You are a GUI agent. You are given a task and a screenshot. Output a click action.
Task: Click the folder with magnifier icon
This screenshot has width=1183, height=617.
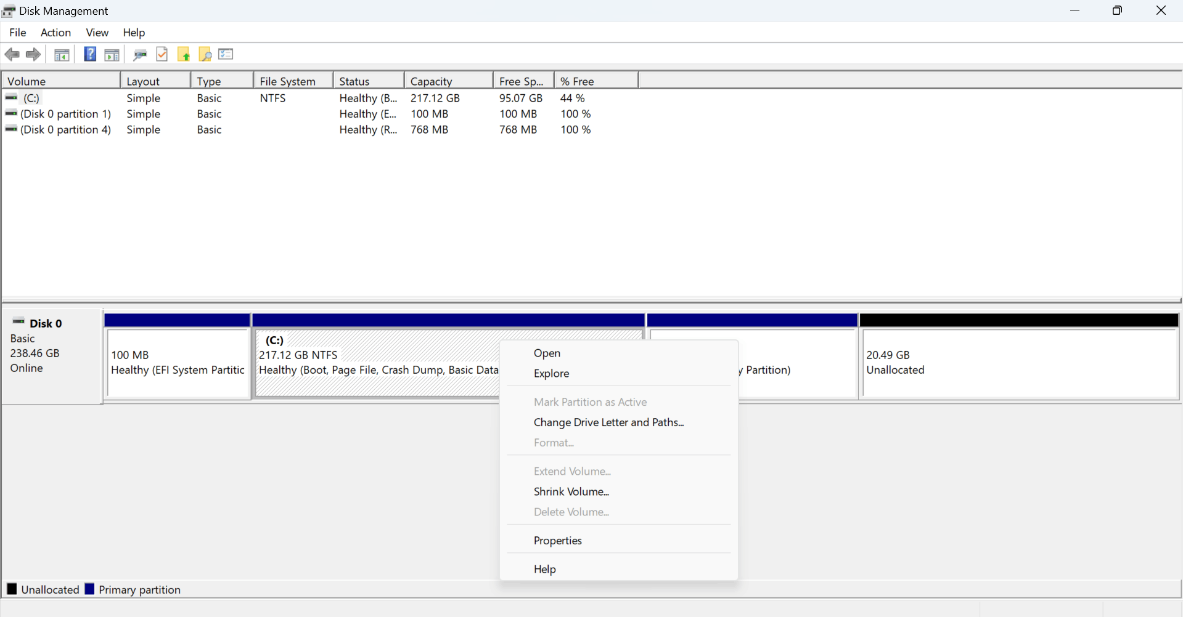point(205,55)
